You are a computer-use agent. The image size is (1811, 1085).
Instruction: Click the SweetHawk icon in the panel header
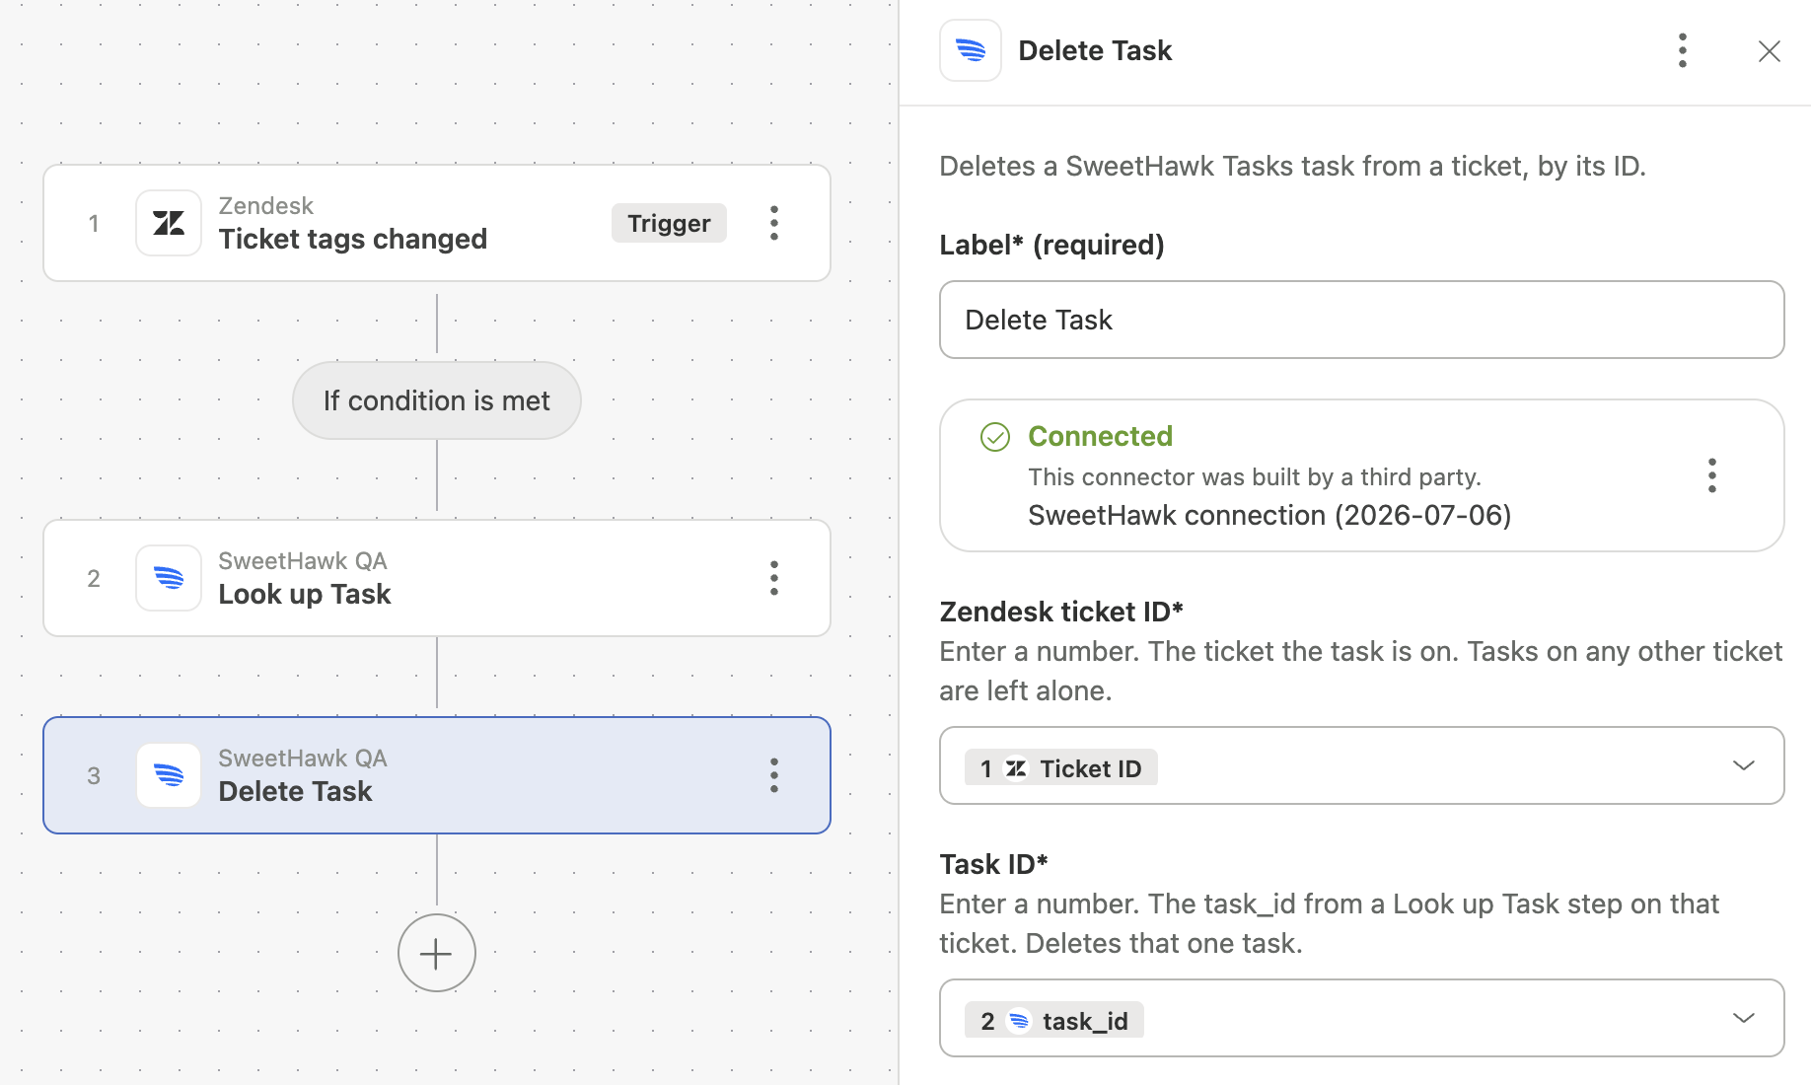point(971,50)
